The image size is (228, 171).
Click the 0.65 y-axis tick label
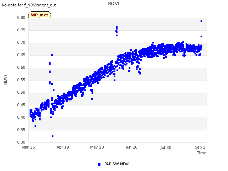[x=21, y=55]
